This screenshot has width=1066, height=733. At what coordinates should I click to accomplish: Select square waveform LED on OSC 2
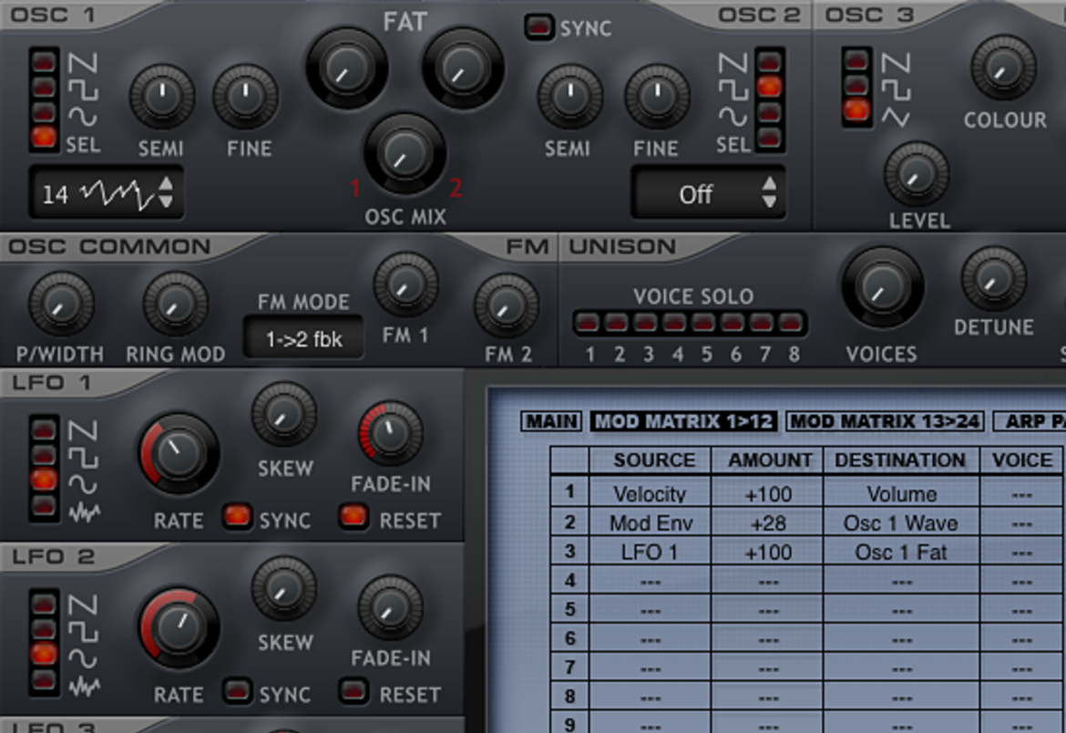(x=770, y=88)
